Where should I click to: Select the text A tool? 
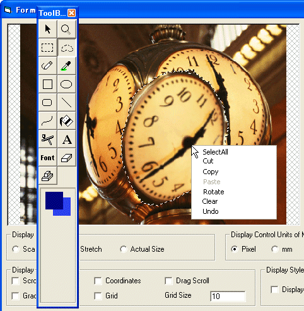tap(66, 139)
